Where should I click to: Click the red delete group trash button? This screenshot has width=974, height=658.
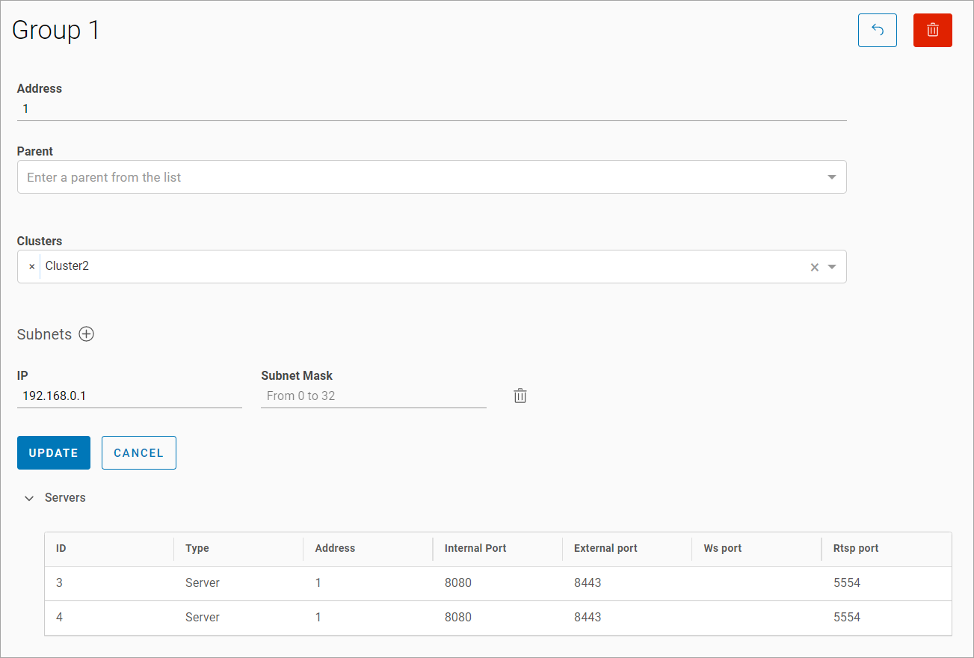coord(932,31)
